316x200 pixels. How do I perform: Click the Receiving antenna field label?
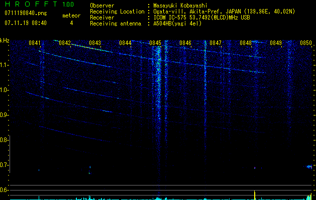pyautogui.click(x=116, y=23)
